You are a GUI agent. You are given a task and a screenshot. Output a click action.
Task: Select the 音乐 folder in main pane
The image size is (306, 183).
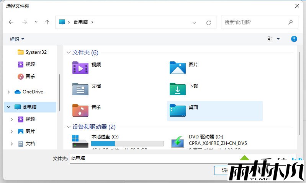point(80,110)
